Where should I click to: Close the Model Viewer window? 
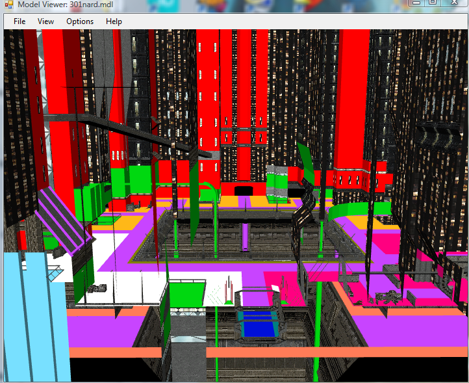click(455, 3)
